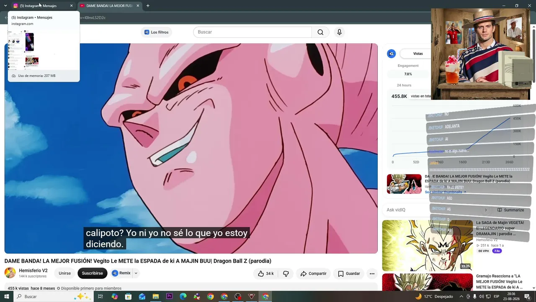Open vidIQ Los filtros
The height and width of the screenshot is (302, 536).
pos(156,32)
